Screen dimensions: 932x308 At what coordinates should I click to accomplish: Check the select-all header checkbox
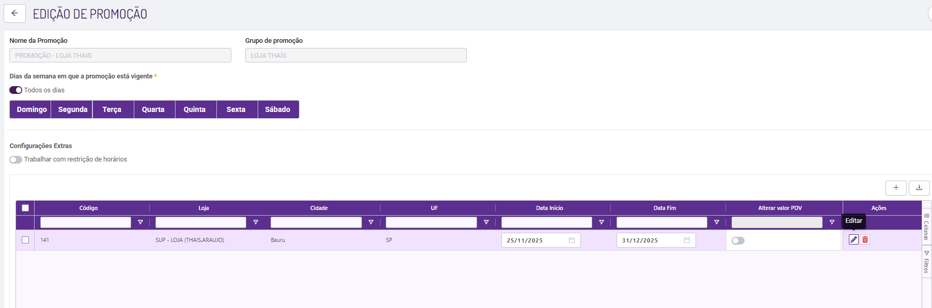point(25,208)
